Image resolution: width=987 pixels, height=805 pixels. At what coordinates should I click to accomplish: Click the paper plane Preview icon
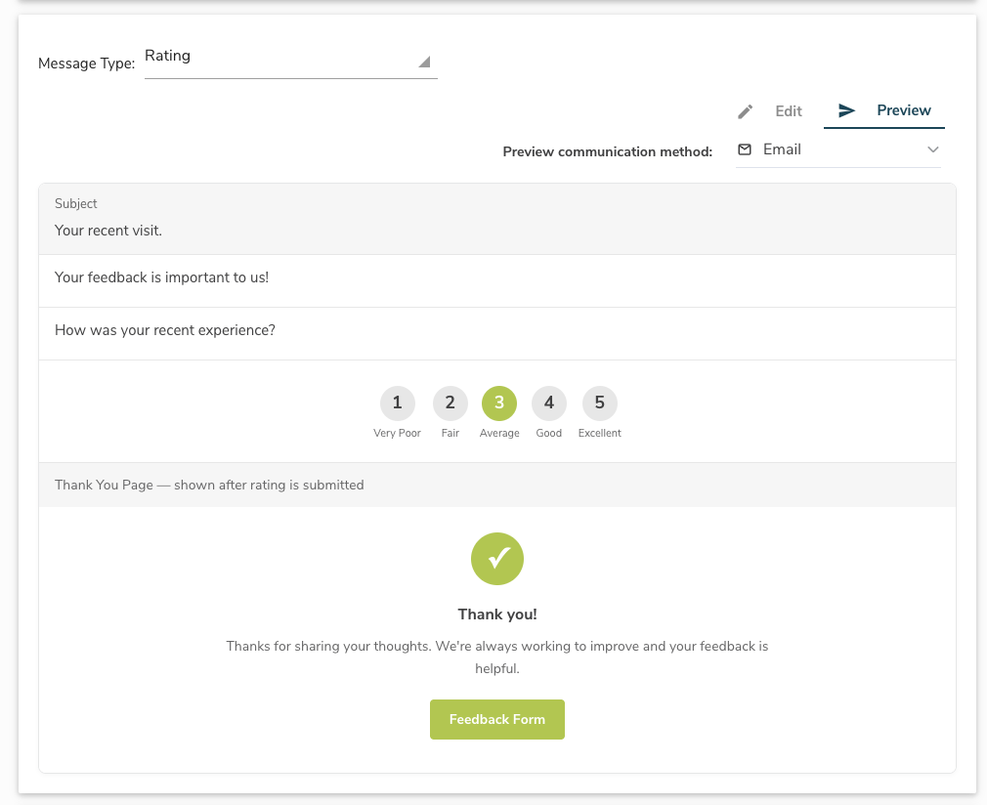[847, 110]
